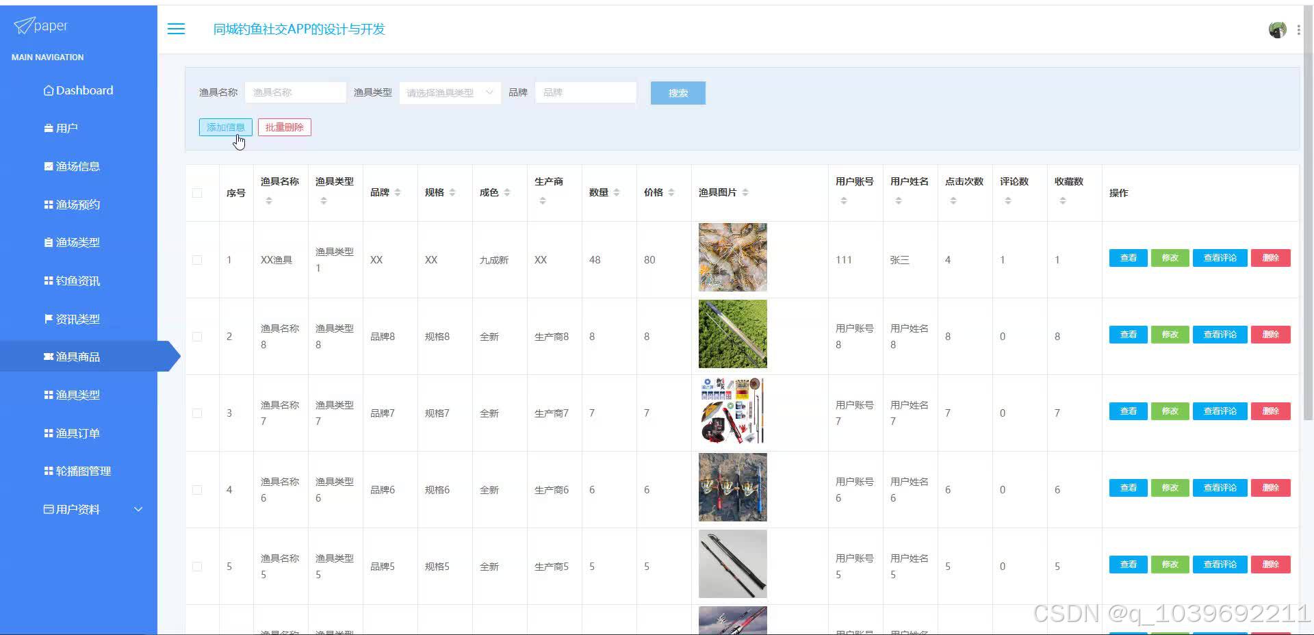The width and height of the screenshot is (1314, 635).
Task: Click the 渔场类型 menu icon
Action: (x=49, y=242)
